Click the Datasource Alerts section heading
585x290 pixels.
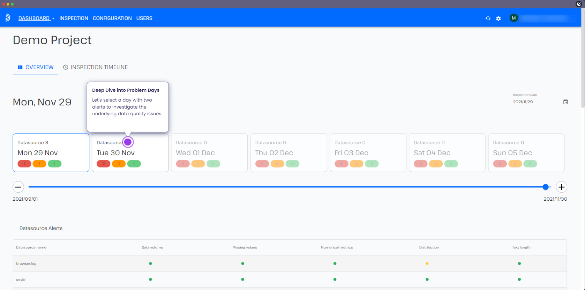tap(41, 228)
